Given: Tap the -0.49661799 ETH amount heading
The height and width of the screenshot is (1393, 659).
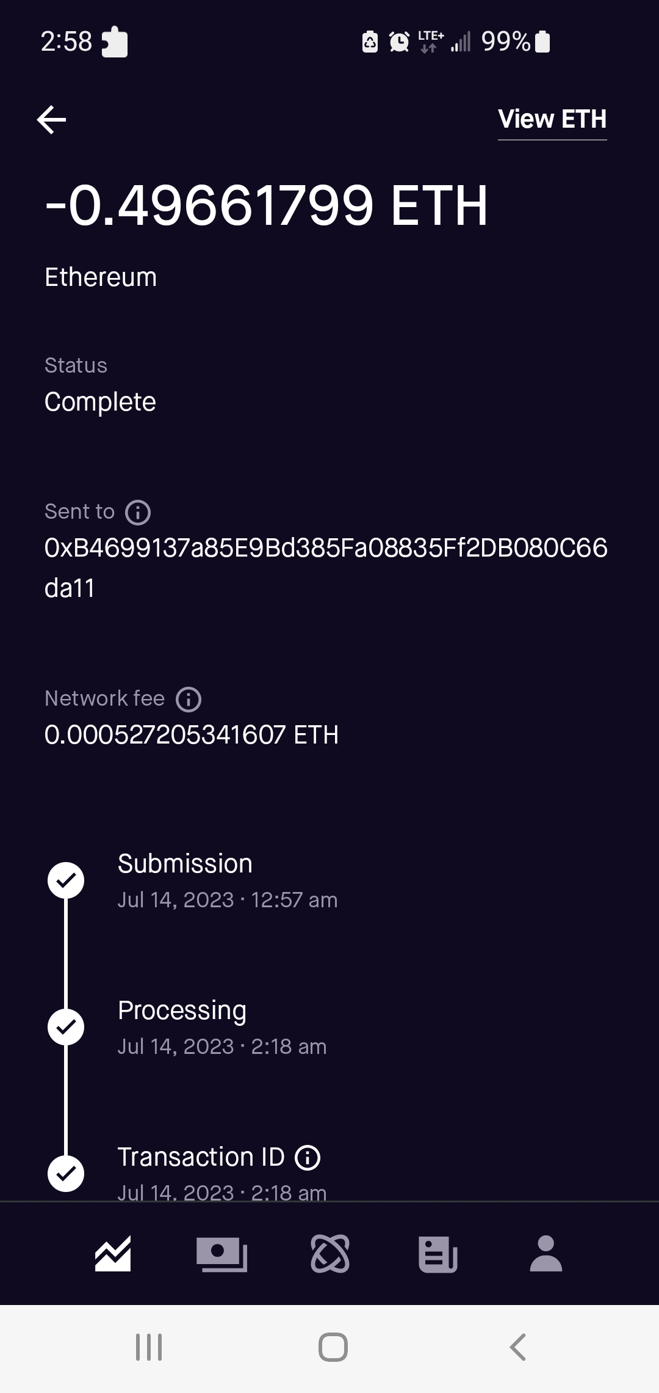Looking at the screenshot, I should click(267, 206).
